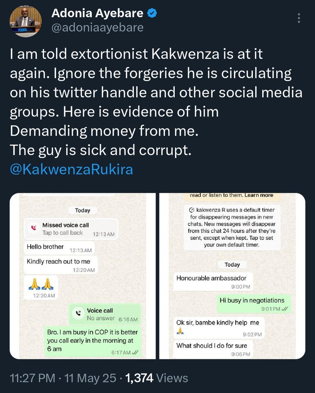315x393 pixels.
Task: Click the blue verified badge
Action: coord(152,13)
